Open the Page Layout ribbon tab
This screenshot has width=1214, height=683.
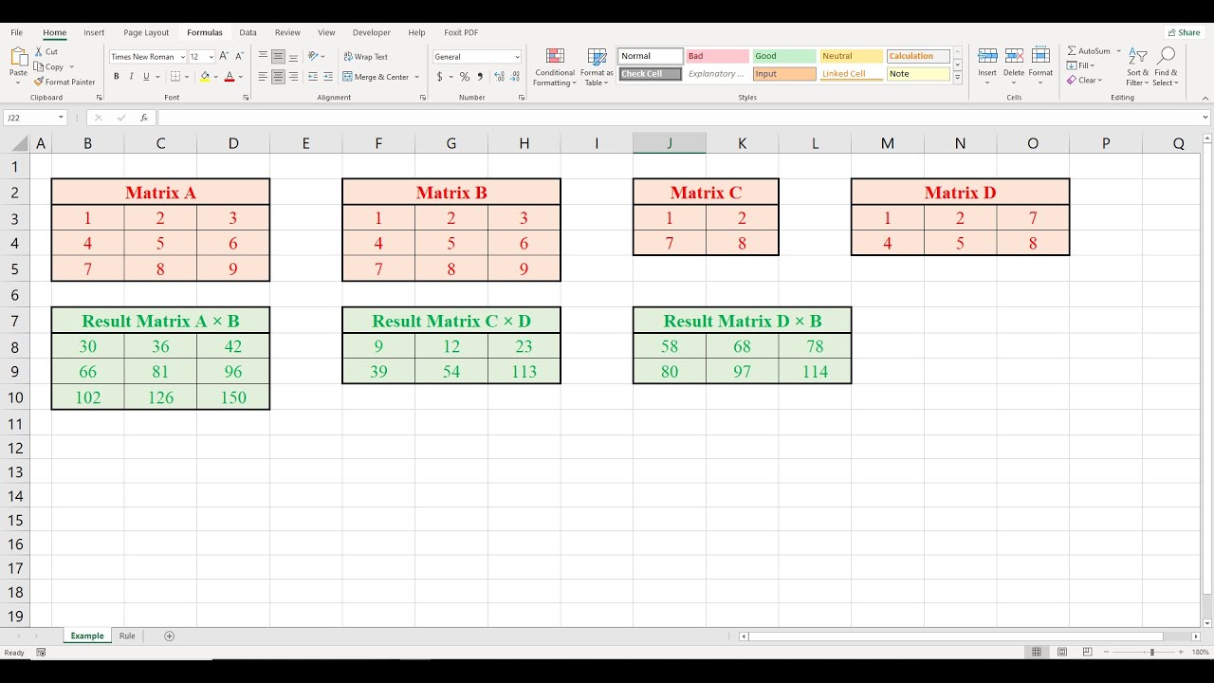[x=146, y=32]
